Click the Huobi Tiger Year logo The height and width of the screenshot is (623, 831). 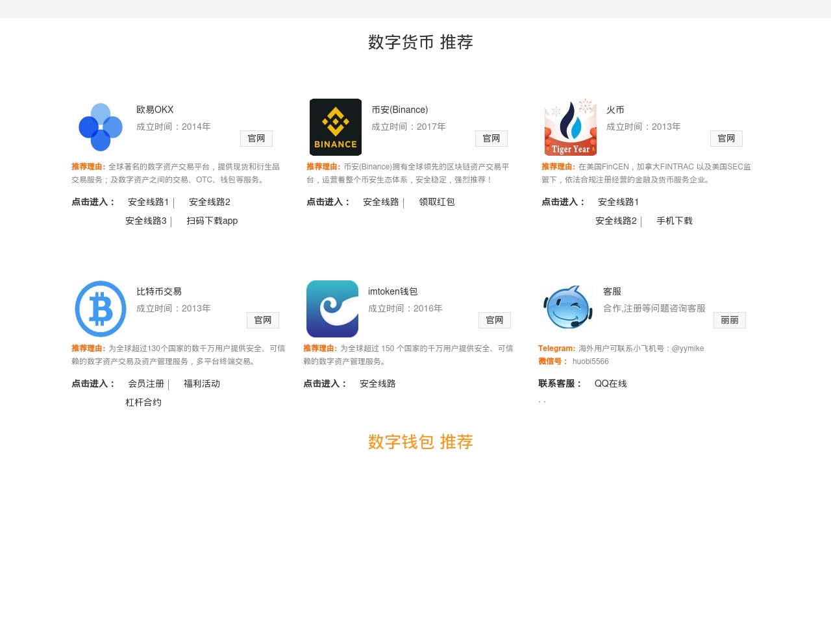pyautogui.click(x=571, y=127)
